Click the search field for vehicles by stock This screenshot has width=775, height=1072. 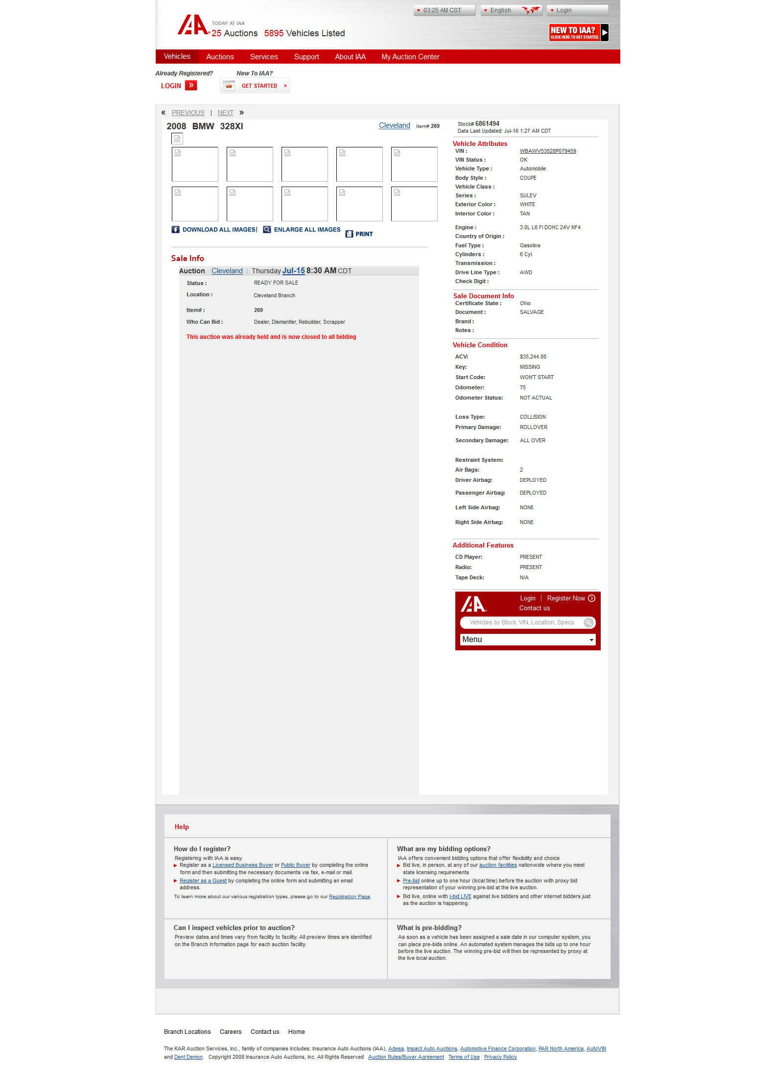(522, 622)
